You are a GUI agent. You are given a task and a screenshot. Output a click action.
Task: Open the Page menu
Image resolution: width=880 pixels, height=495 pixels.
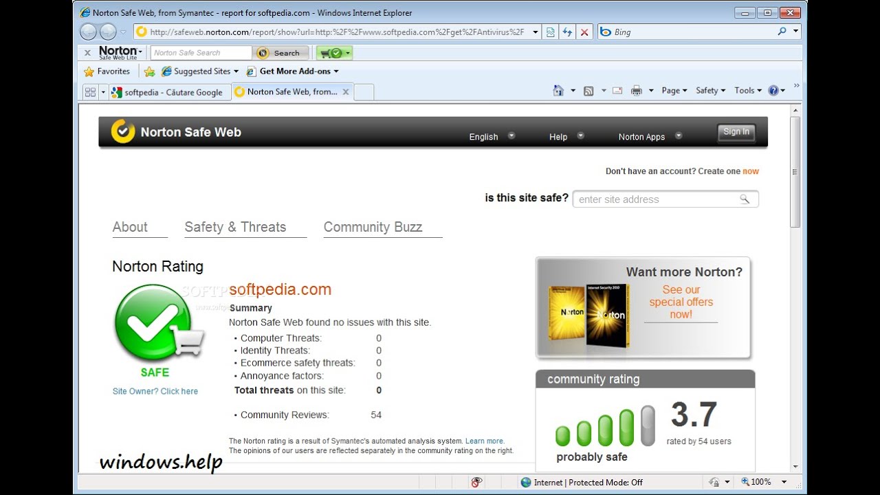pos(674,91)
